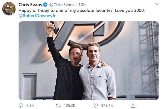Click the blue verified badge

click(x=45, y=5)
